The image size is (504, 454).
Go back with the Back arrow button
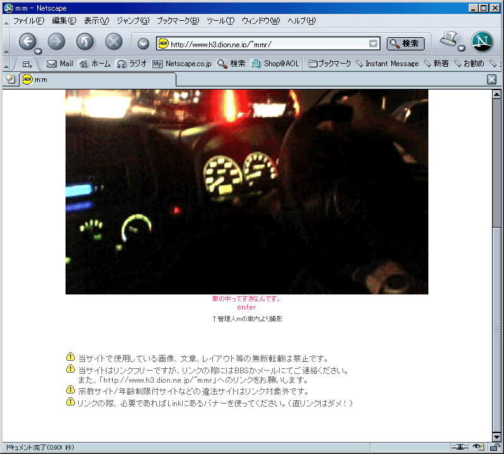(x=28, y=42)
